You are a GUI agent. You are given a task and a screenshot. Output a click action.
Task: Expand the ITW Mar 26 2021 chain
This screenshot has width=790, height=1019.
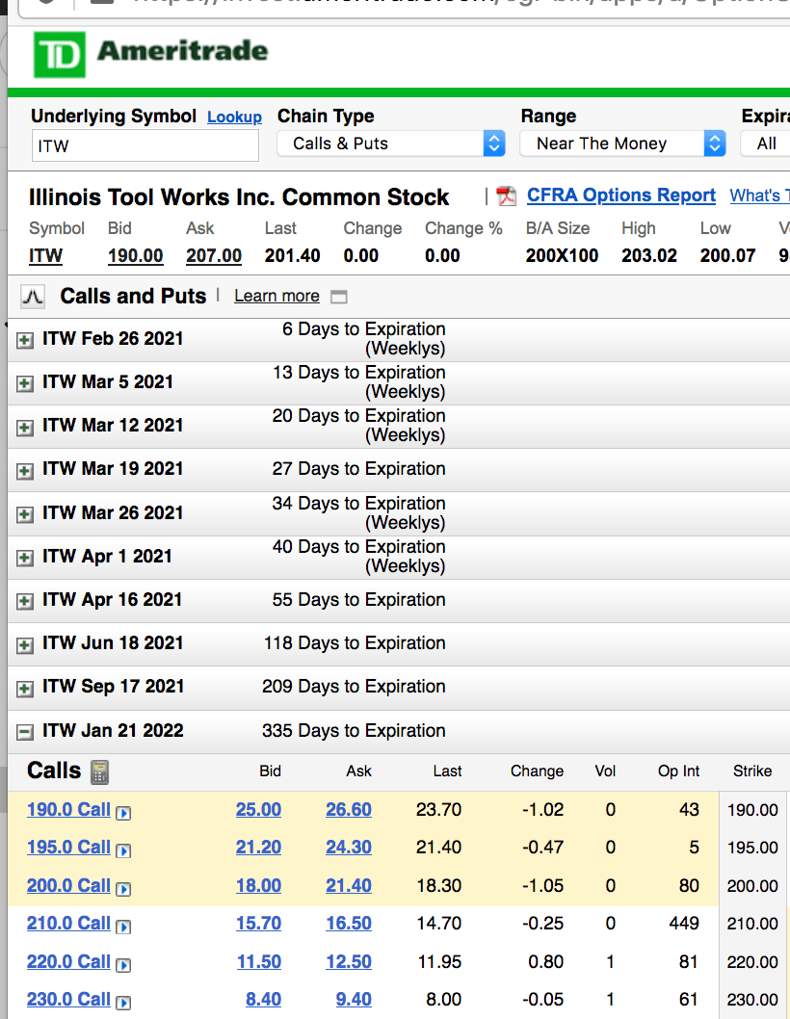(25, 514)
